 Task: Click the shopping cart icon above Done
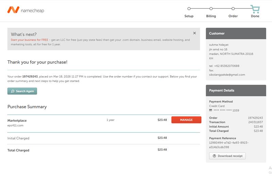click(255, 9)
